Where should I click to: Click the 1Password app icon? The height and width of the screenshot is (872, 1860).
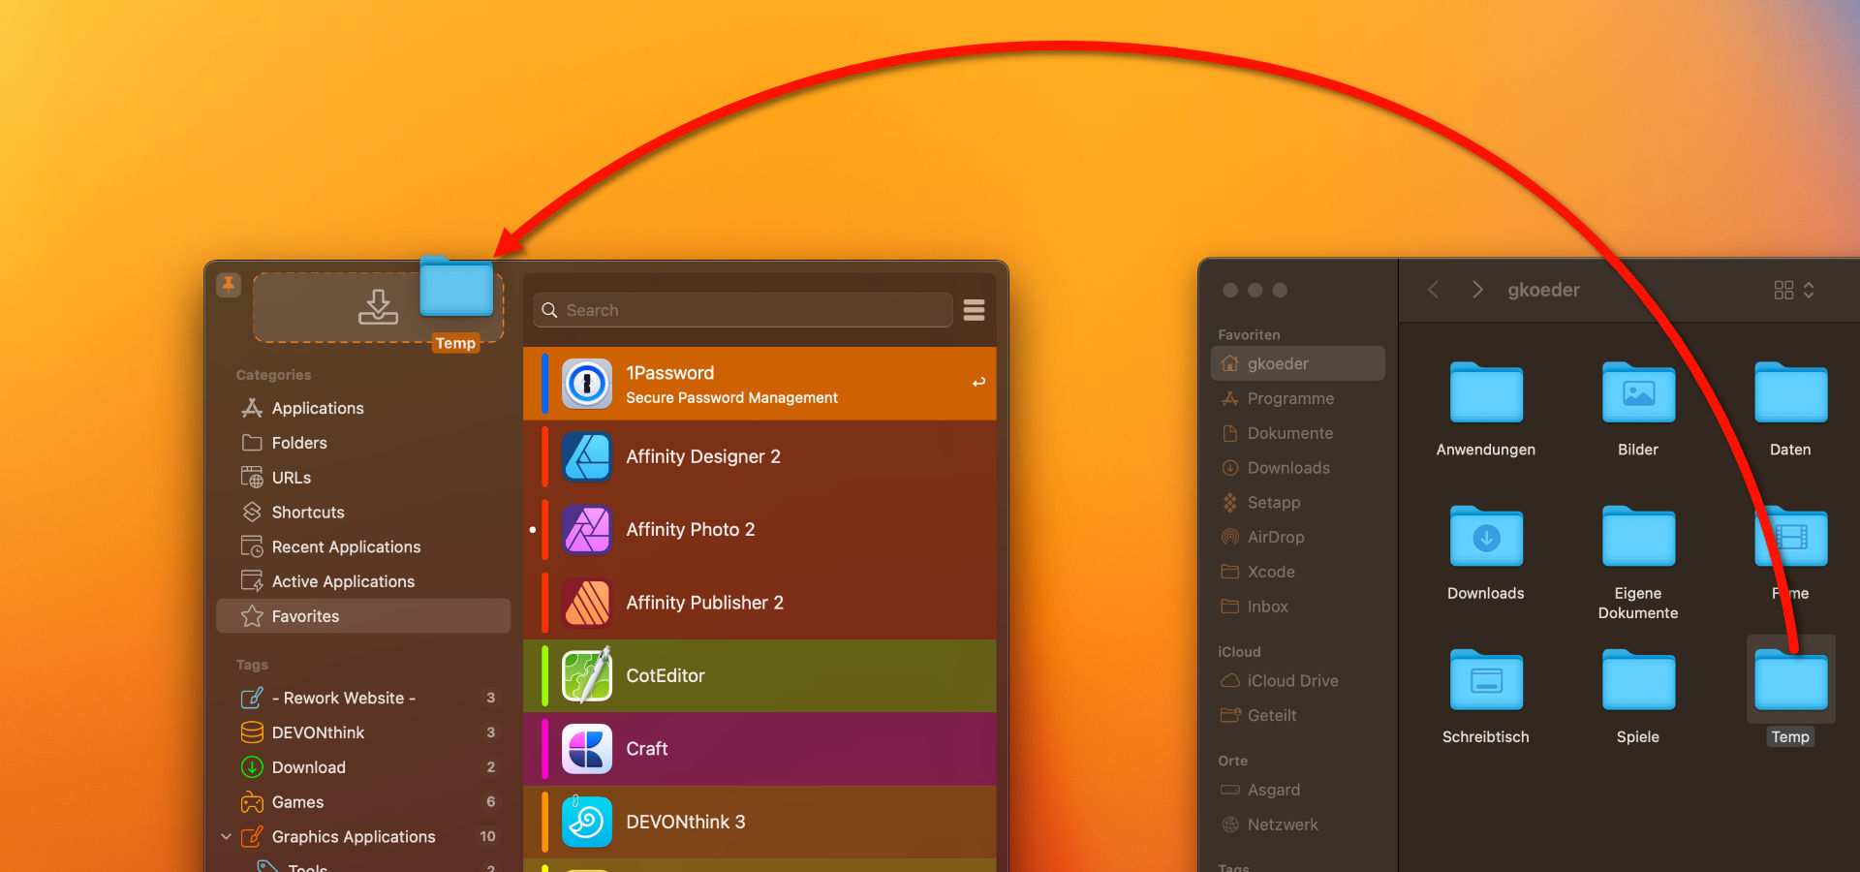coord(587,384)
